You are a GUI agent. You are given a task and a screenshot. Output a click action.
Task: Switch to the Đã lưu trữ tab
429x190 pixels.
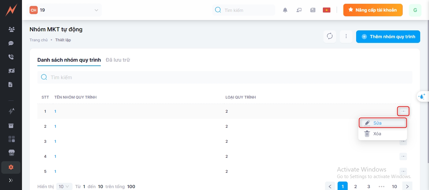(118, 60)
